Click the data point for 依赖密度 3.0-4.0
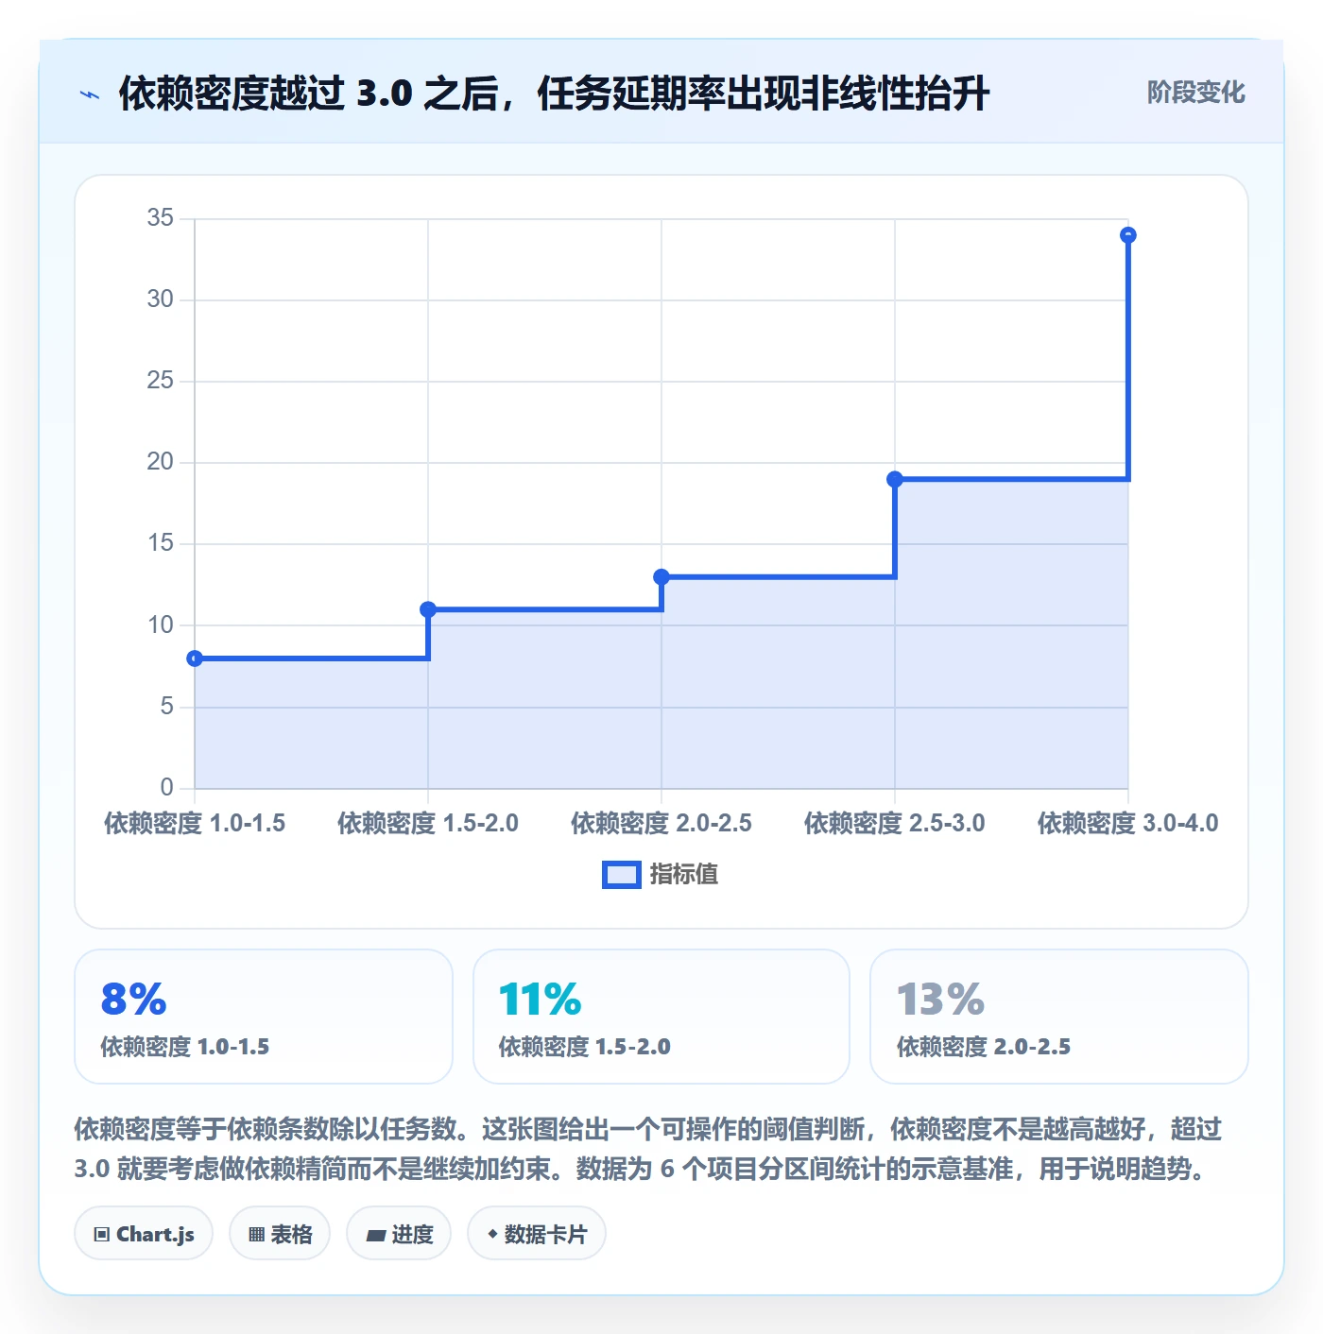Image resolution: width=1323 pixels, height=1334 pixels. (1128, 235)
